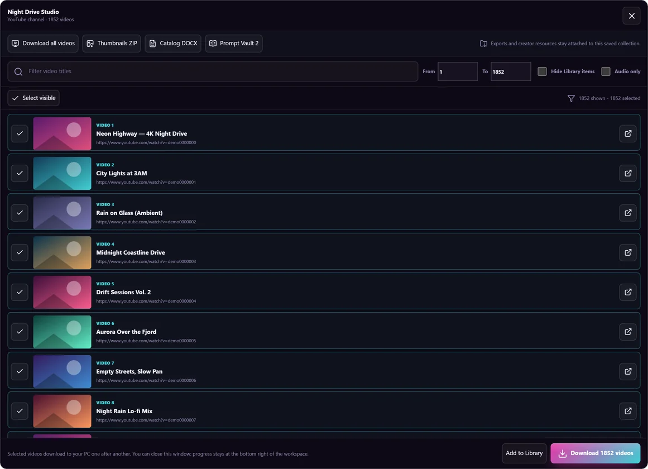Click URL ending demo0000006

146,380
